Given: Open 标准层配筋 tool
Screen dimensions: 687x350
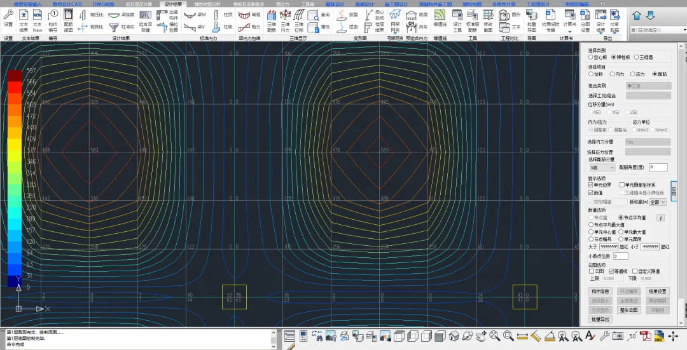Looking at the screenshot, I should point(472,20).
